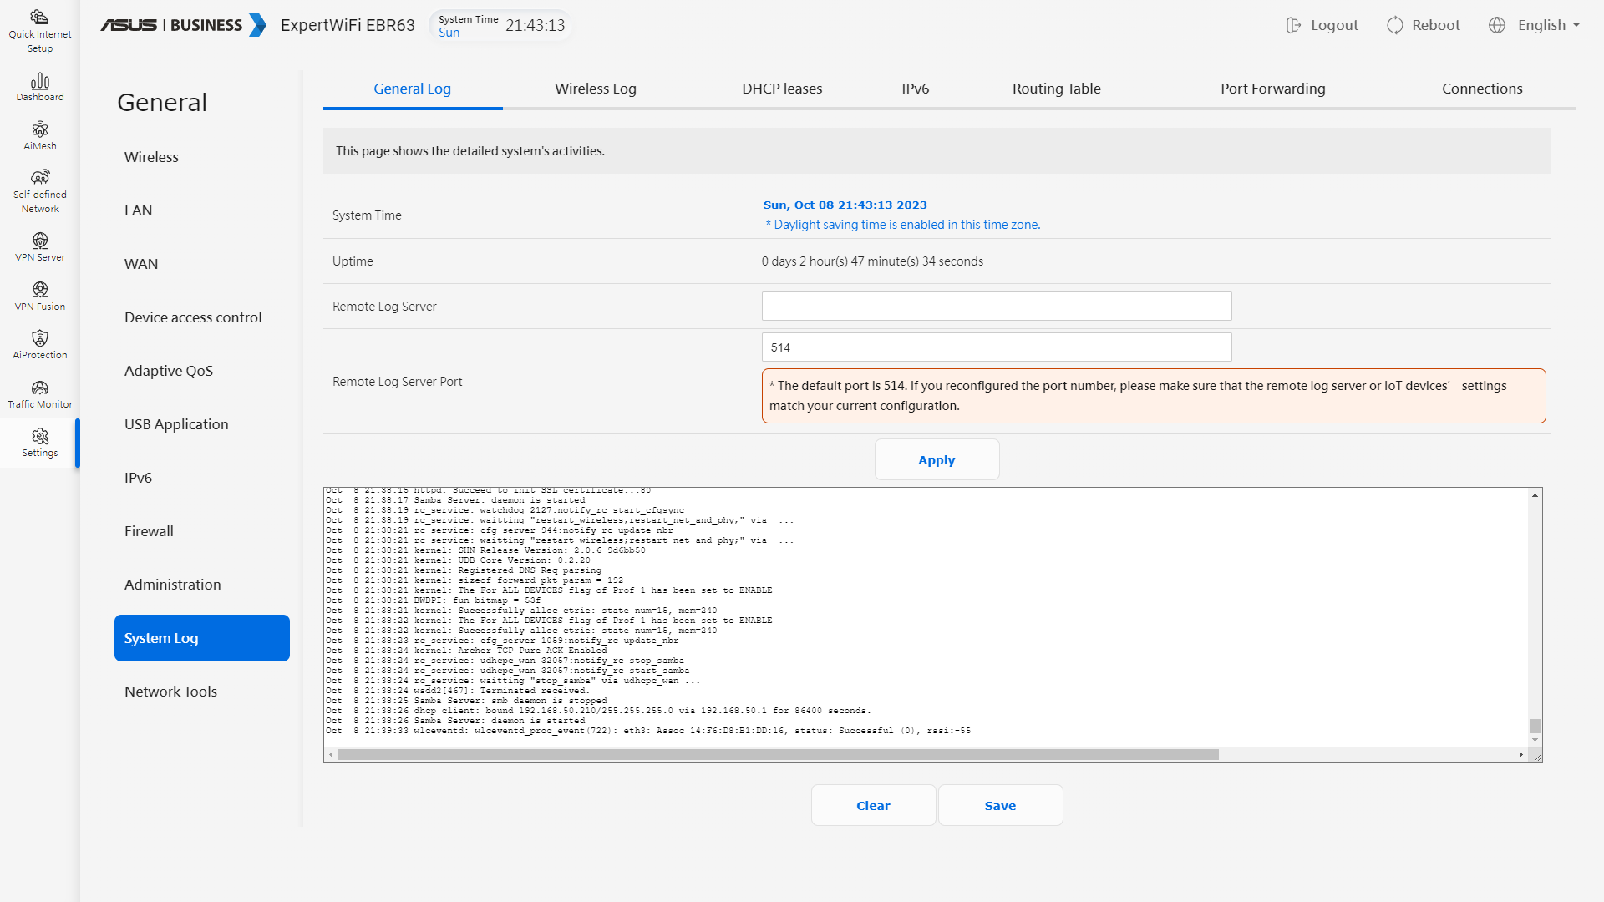Click the Reboot icon

[1394, 25]
